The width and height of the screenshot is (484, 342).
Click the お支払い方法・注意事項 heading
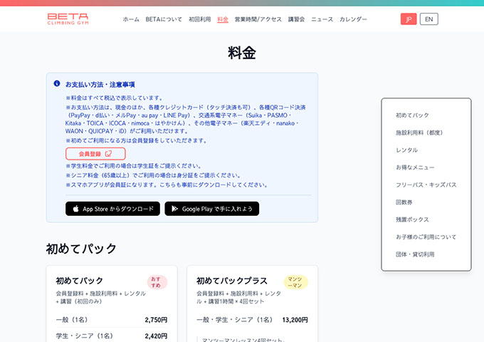coord(100,84)
